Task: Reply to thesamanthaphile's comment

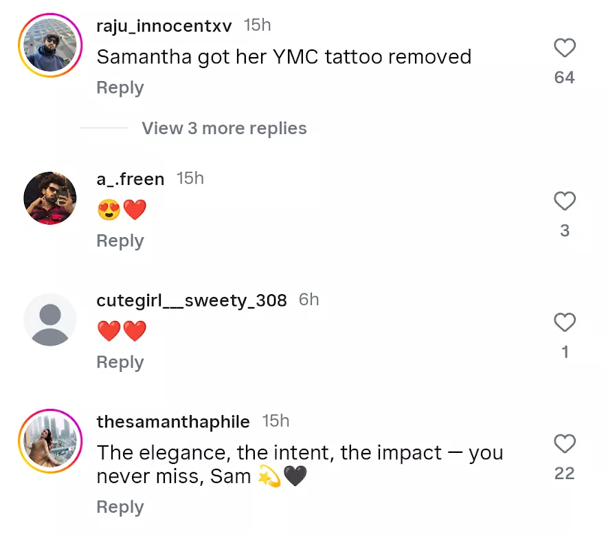Action: pos(120,507)
